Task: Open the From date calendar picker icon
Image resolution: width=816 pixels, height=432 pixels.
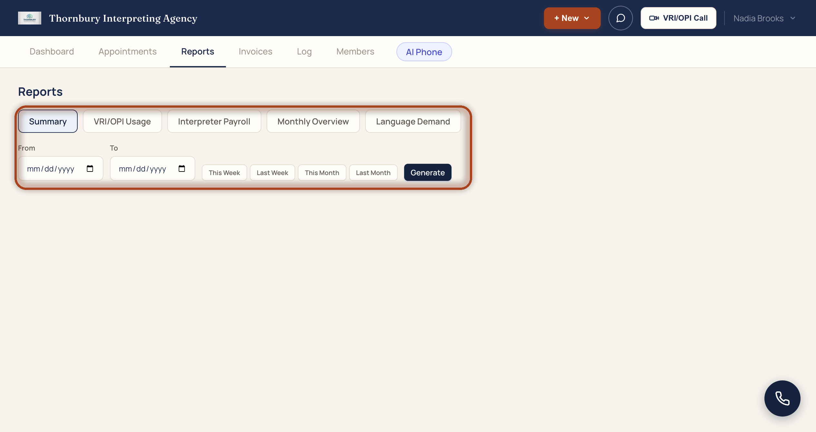Action: tap(90, 169)
